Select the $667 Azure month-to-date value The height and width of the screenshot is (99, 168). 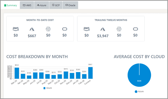click(x=32, y=36)
